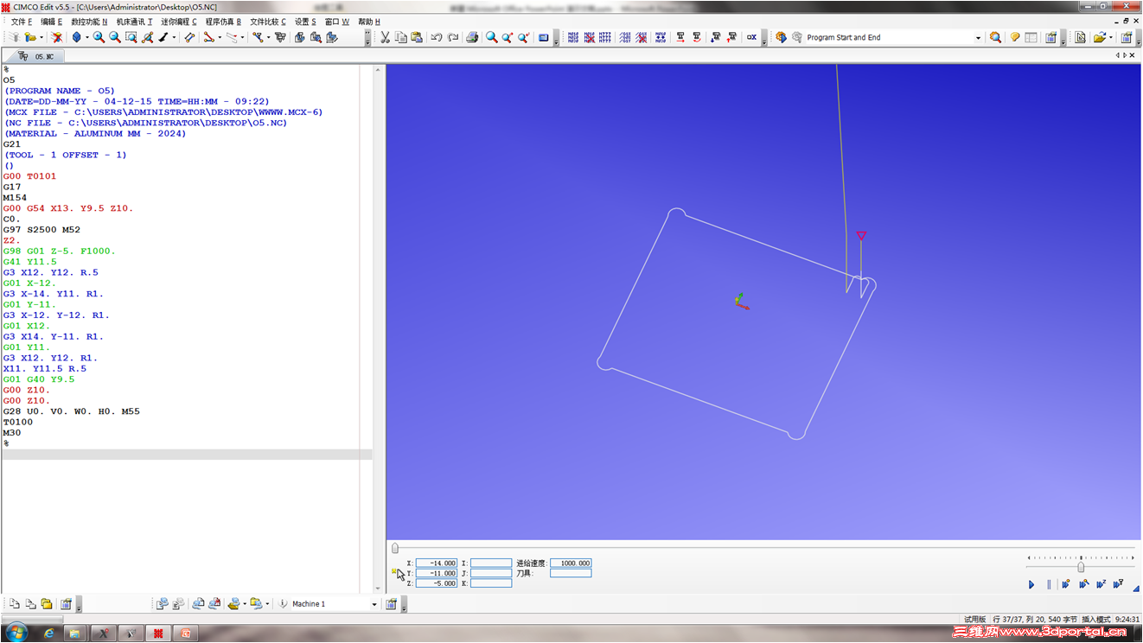Image resolution: width=1143 pixels, height=643 pixels.
Task: Click the new file icon on bottom toolbar
Action: pyautogui.click(x=14, y=604)
